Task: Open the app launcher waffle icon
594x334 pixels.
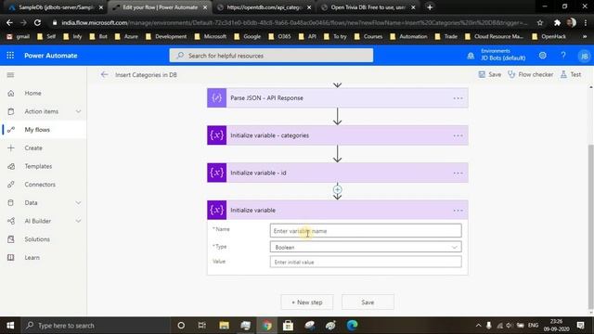Action: pyautogui.click(x=10, y=56)
